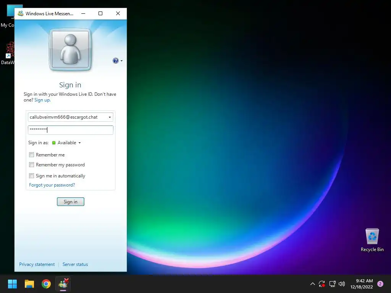Open the taskbar clock and date
Screen dimensions: 391x293
[x=362, y=284]
